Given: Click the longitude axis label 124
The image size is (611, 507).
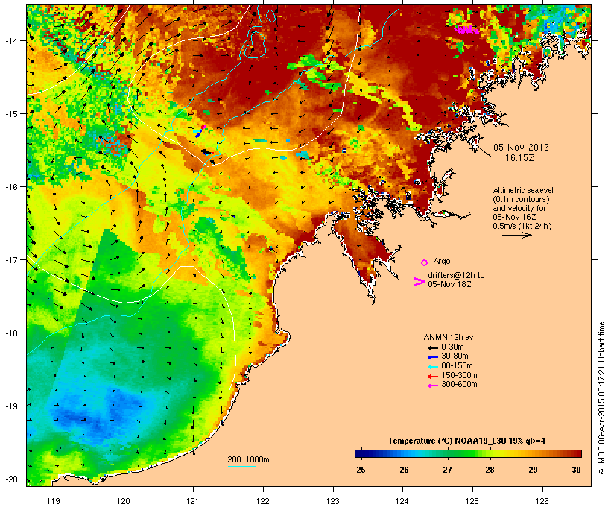Looking at the screenshot, I should [402, 501].
